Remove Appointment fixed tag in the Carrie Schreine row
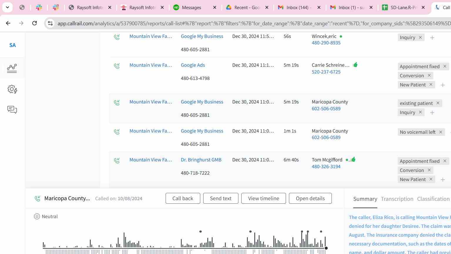The height and width of the screenshot is (254, 451). click(445, 66)
